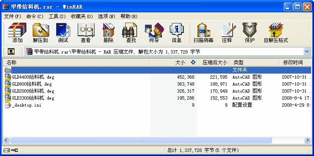The width and height of the screenshot is (314, 156).
Task: Open the 帮助(H) menu
Action: click(x=129, y=16)
